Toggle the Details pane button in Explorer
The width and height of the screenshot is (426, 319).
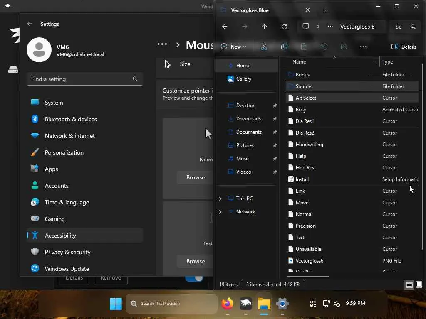tap(404, 47)
